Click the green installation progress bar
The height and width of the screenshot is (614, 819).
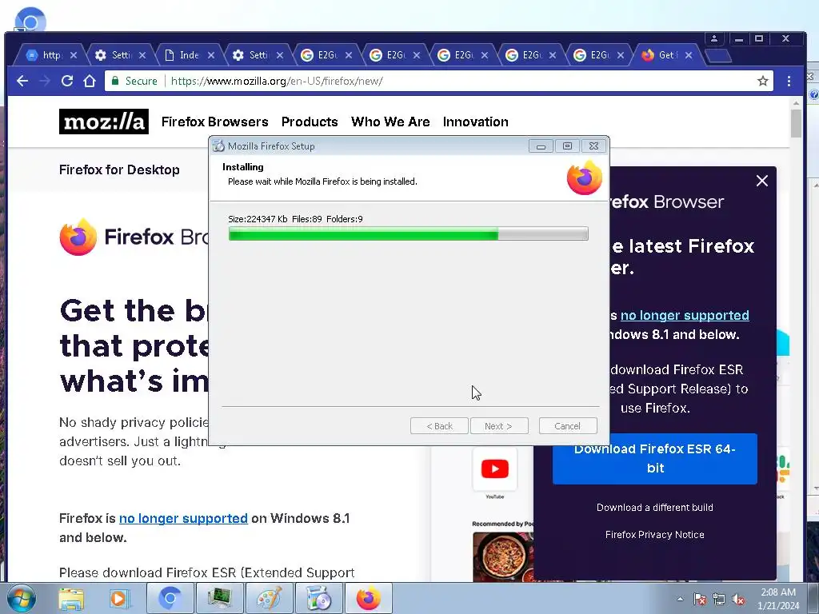pos(409,233)
